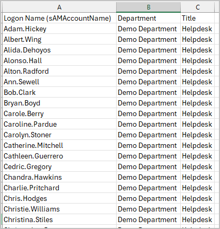The image size is (220, 229).
Task: Select the Chandra.Hawkins cell
Action: [59, 177]
